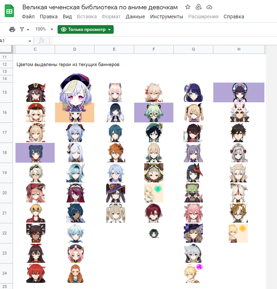Open the filter views dropdown arrow
Viewport: 277px width, 289px height.
click(28, 29)
